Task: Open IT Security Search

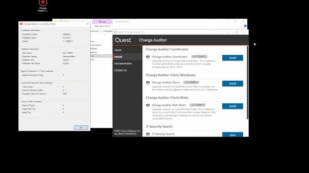Action: coord(233,135)
